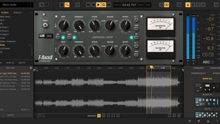
Task: Add a new snapshot plus icon
Action: point(104,116)
